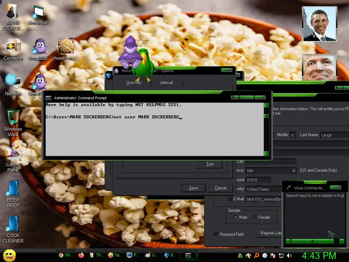Switch to the Ya... smiley taskbar button
Screen dimensions: 349x262
tap(115, 255)
